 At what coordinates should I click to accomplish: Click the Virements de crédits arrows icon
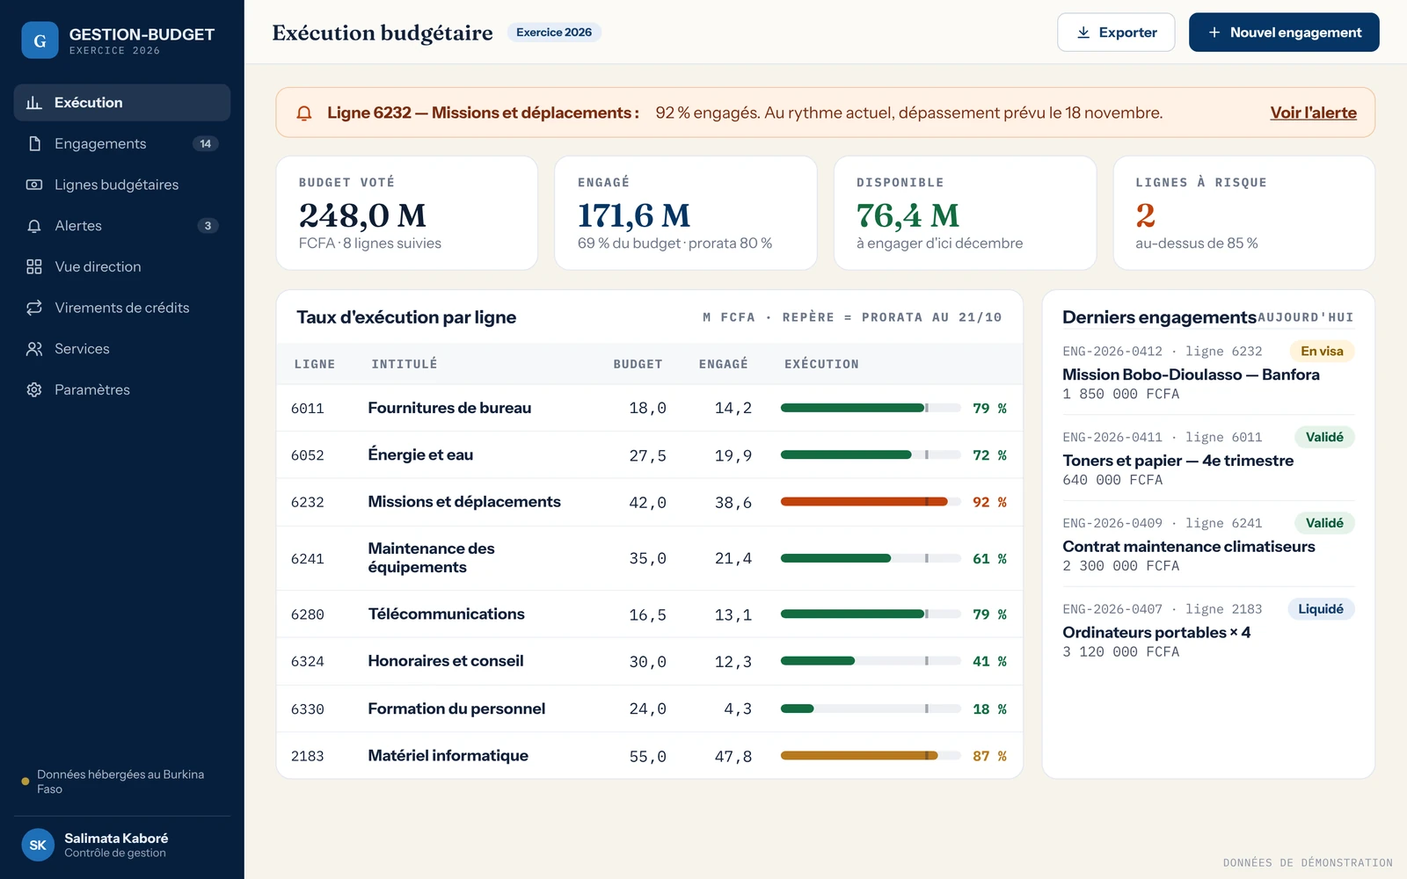[34, 308]
